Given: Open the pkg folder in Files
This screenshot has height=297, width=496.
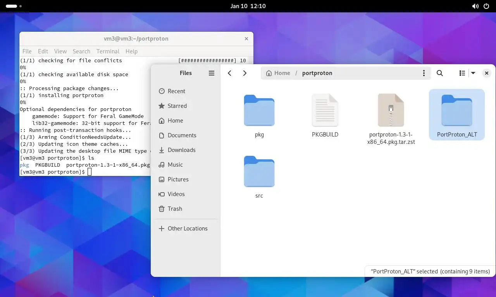Looking at the screenshot, I should click(259, 110).
